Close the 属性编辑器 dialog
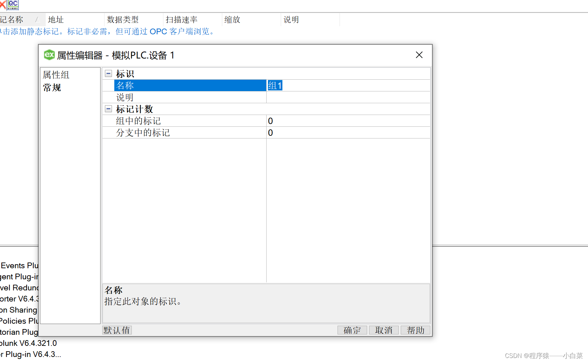The height and width of the screenshot is (362, 588). tap(419, 55)
